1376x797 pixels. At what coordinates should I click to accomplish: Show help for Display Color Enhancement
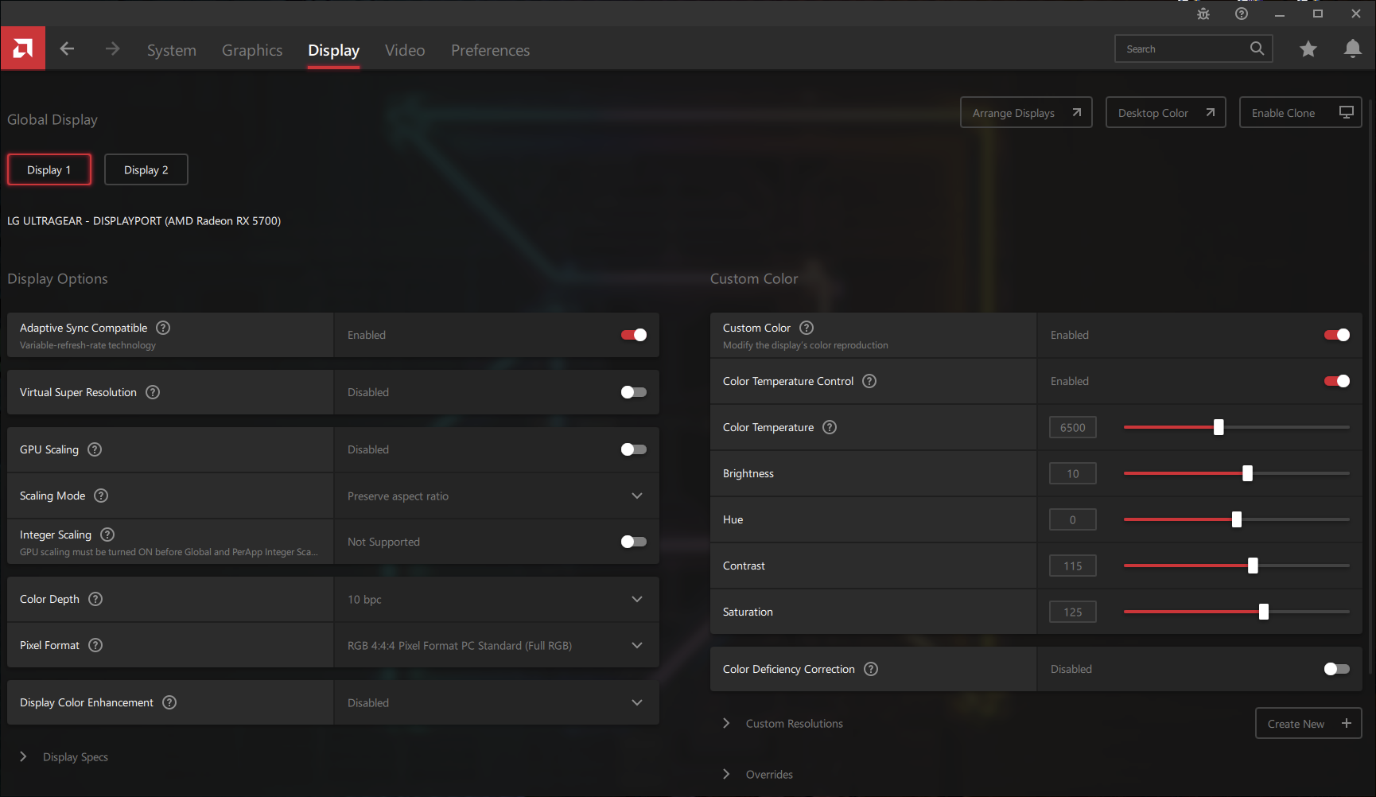click(x=169, y=702)
